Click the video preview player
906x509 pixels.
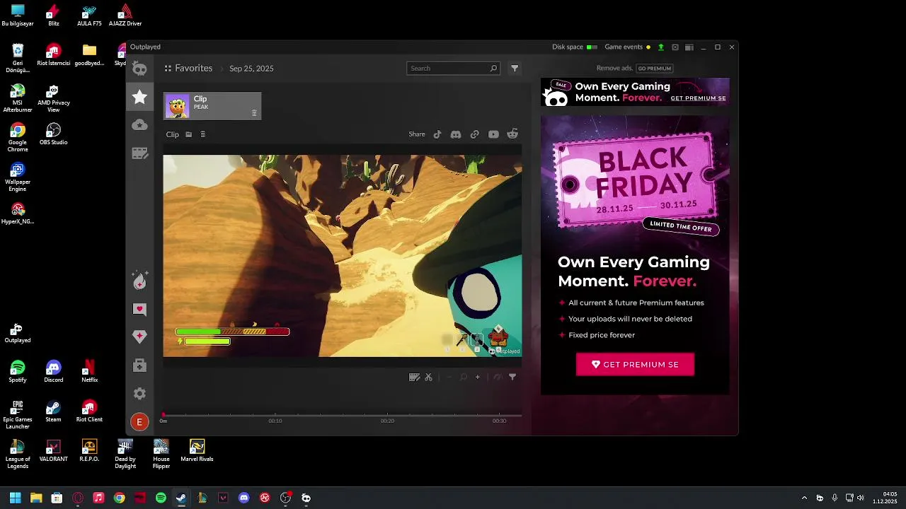(343, 256)
